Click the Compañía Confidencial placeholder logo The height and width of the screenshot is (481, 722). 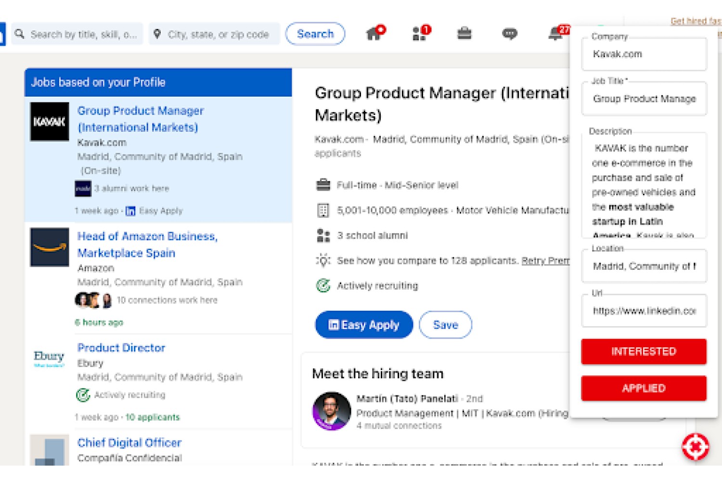point(50,450)
